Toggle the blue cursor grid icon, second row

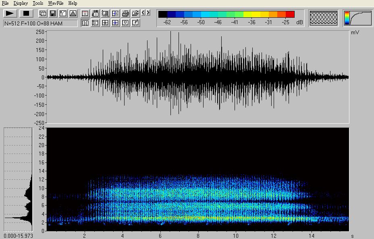pos(115,23)
